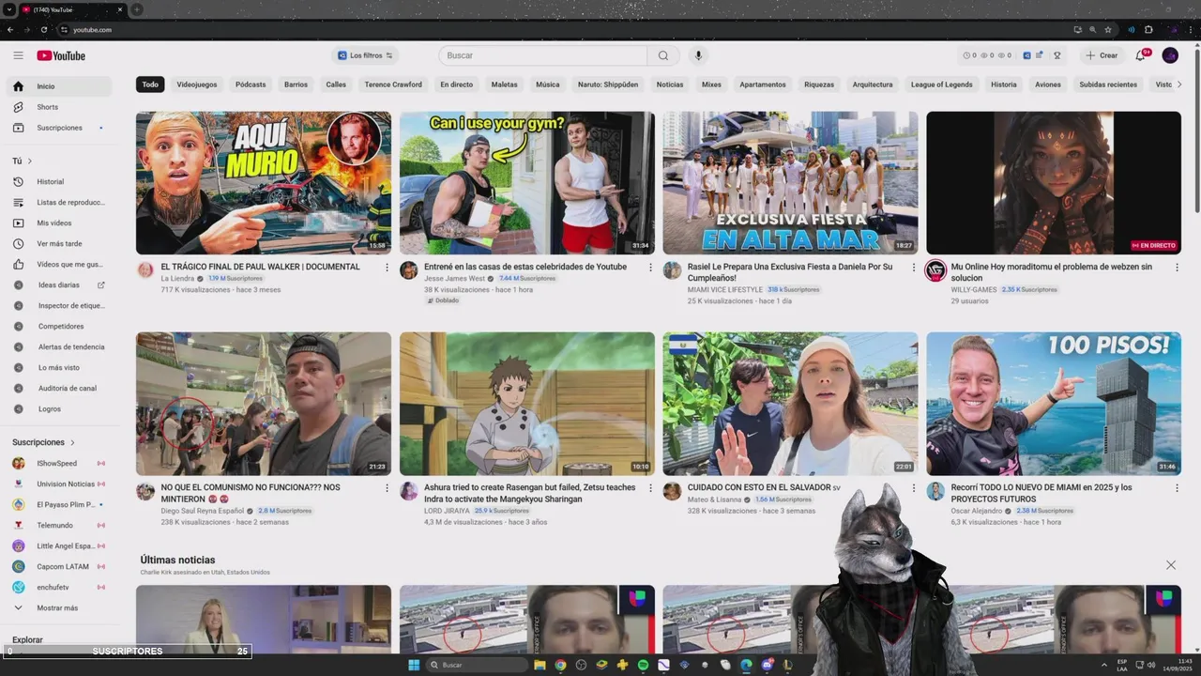Click the Windows Start button
The height and width of the screenshot is (676, 1201).
pyautogui.click(x=414, y=665)
